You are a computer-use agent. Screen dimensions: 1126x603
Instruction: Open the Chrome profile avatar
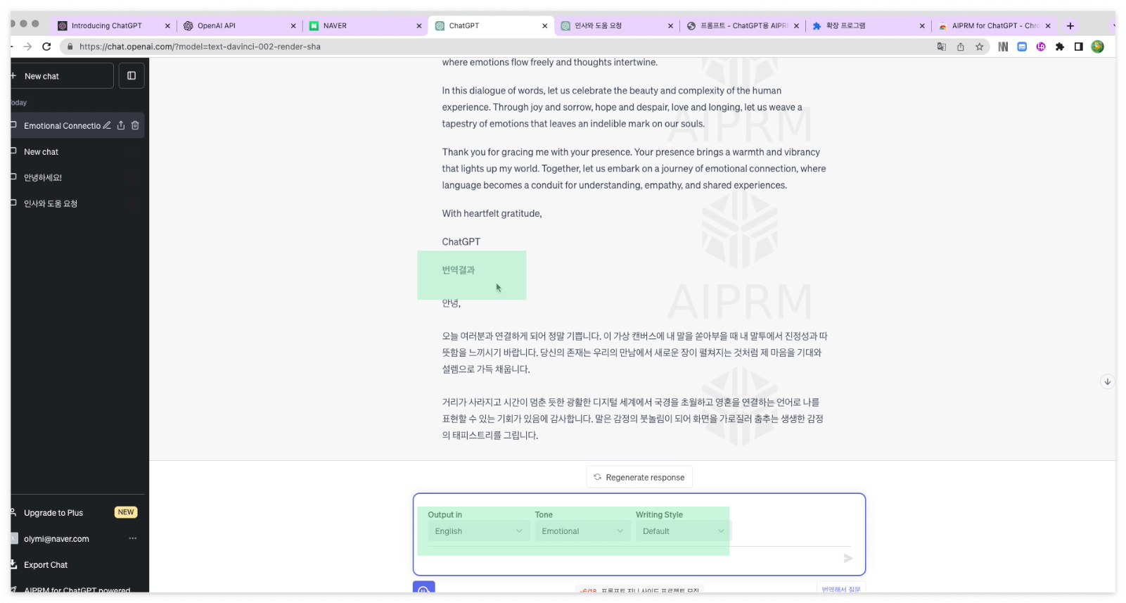tap(1097, 46)
